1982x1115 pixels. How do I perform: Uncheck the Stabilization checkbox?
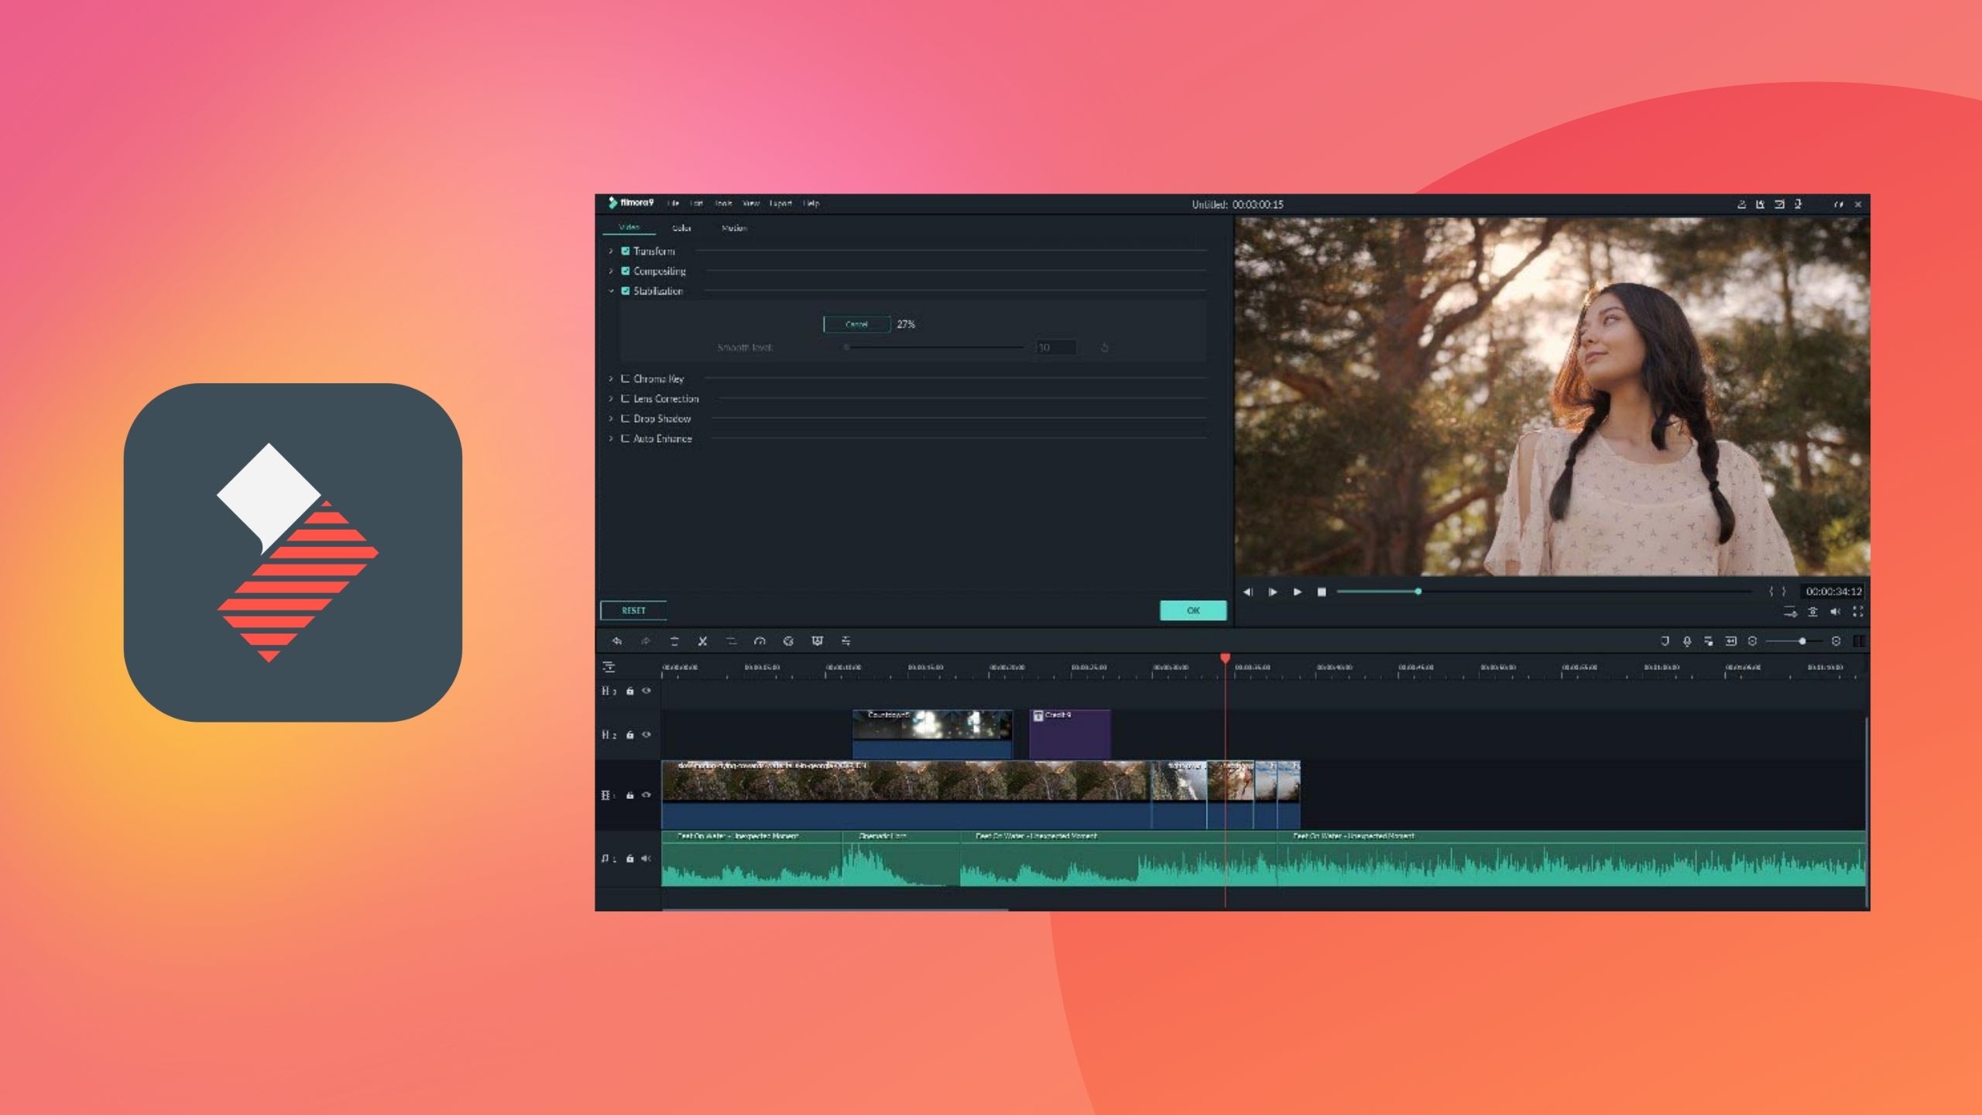[626, 291]
